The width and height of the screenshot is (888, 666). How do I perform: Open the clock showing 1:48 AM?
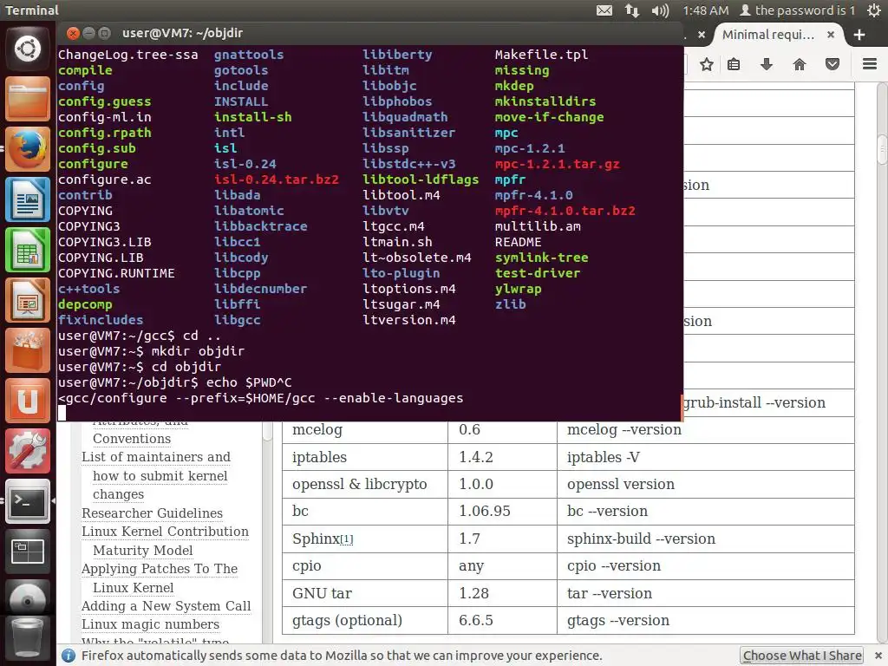click(706, 10)
